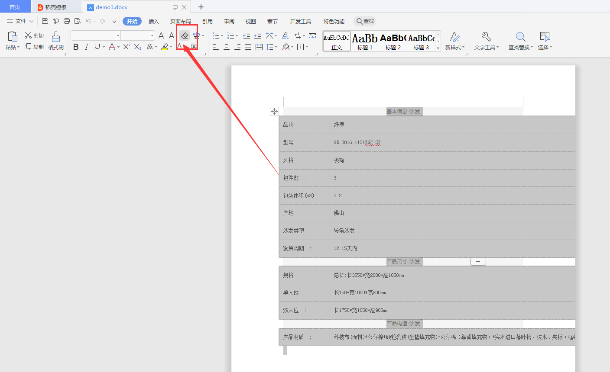Expand the styles gallery list
610x372 pixels.
point(438,49)
